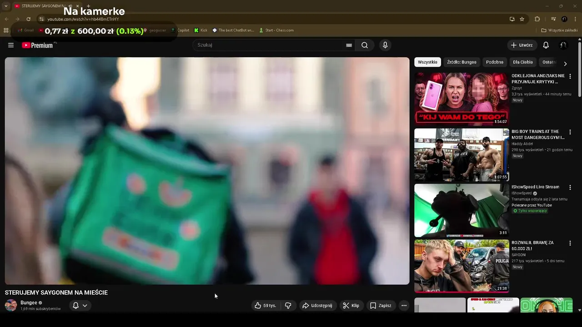Open the YouTube hamburger guide menu
This screenshot has height=327, width=582.
11,45
